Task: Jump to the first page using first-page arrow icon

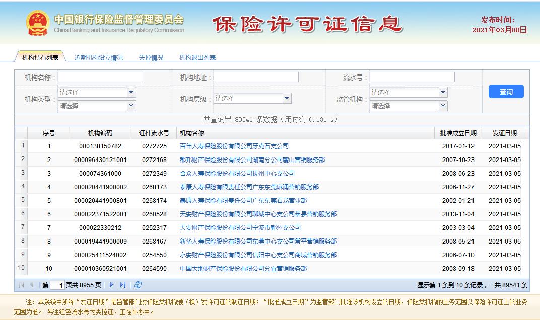Action: coord(21,284)
